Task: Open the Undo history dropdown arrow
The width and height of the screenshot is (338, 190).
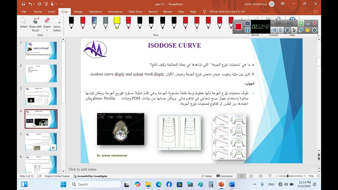Action: pyautogui.click(x=34, y=4)
